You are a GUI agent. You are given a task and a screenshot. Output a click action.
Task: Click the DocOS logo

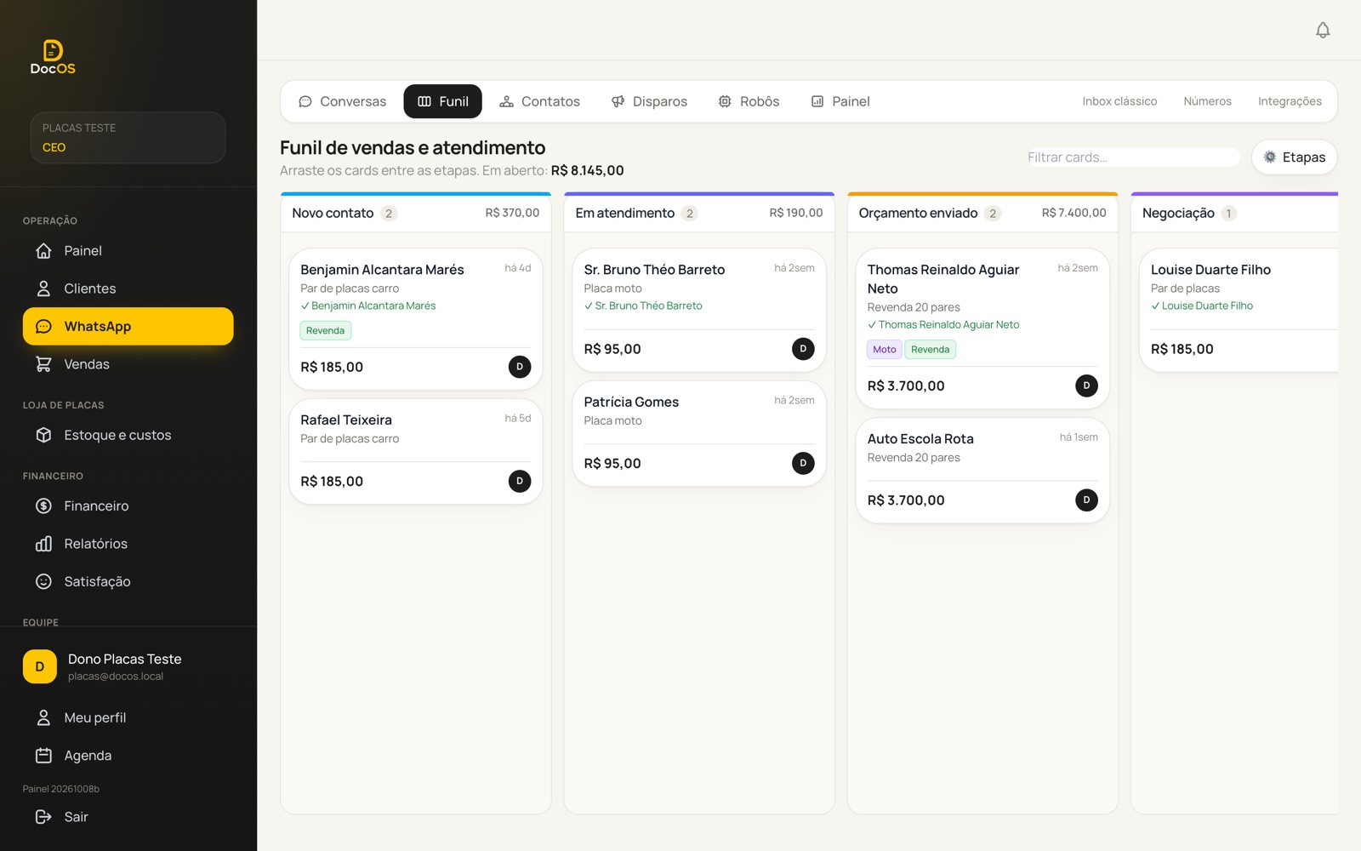pyautogui.click(x=53, y=57)
